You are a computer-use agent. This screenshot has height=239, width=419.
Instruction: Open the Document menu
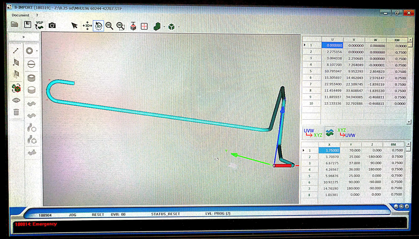click(21, 15)
